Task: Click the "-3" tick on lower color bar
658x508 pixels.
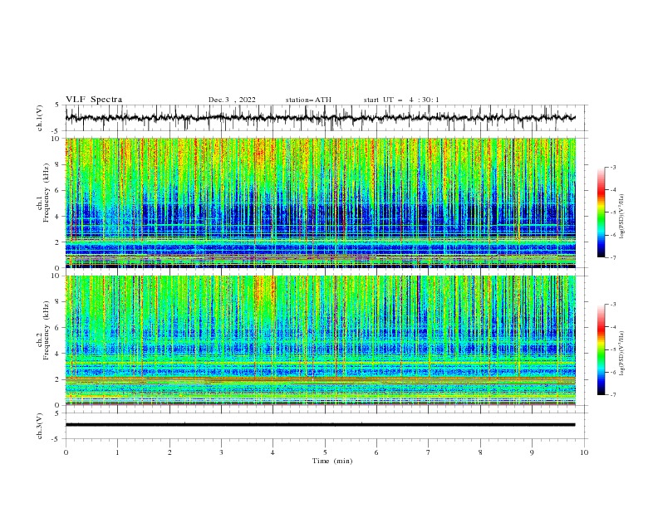Action: point(612,305)
